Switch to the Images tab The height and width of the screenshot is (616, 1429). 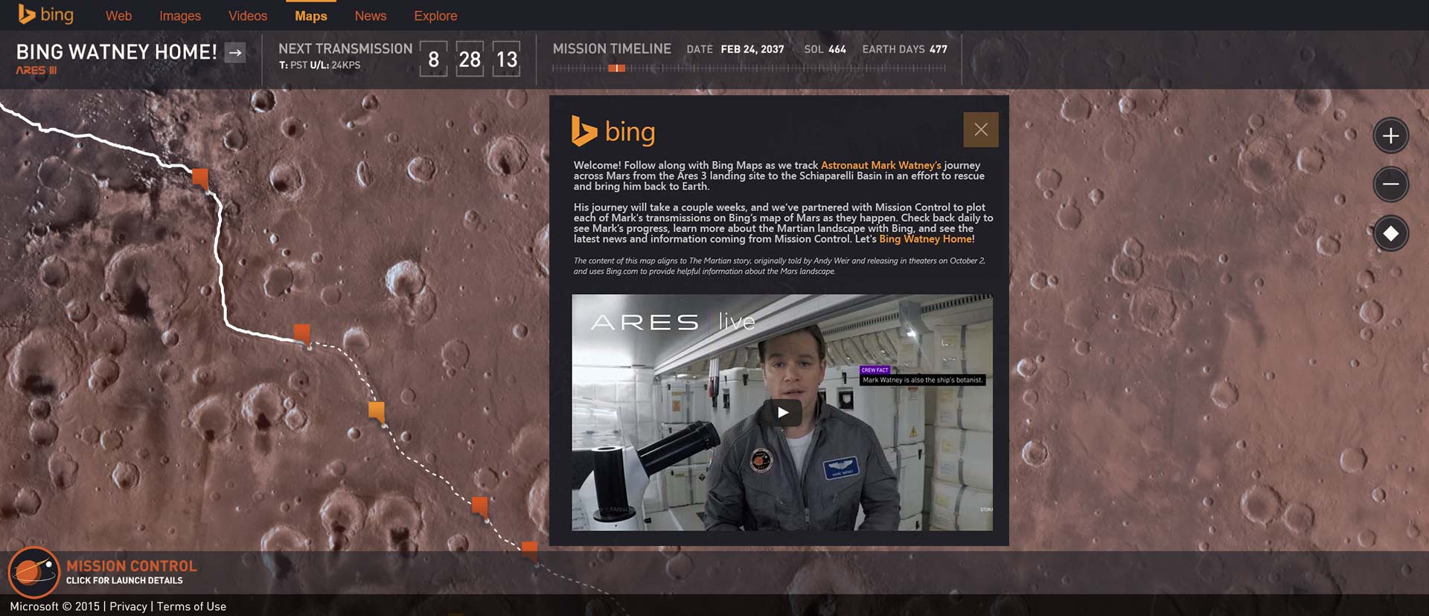point(180,16)
